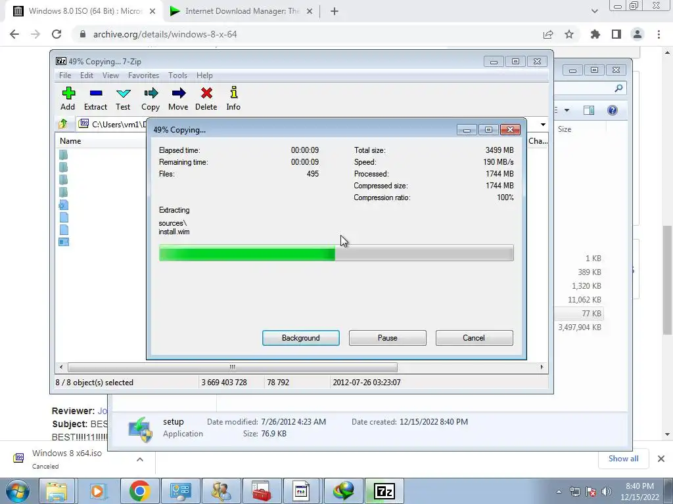Click the left scroll arrow in 7-Zip list
This screenshot has height=504, width=673.
pyautogui.click(x=61, y=367)
